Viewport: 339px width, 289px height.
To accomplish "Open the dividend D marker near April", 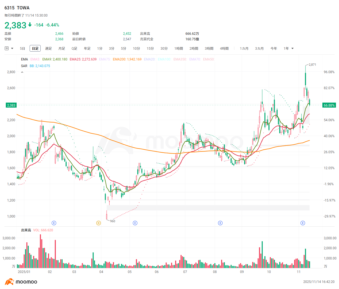I will 99,223.
